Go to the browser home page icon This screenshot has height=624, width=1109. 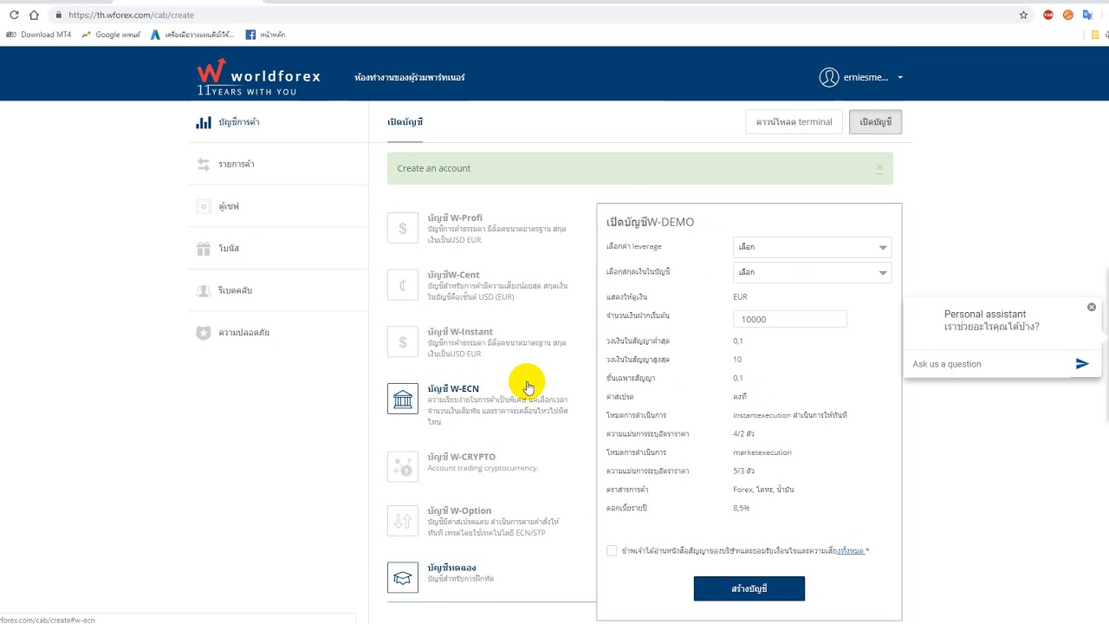[x=34, y=15]
